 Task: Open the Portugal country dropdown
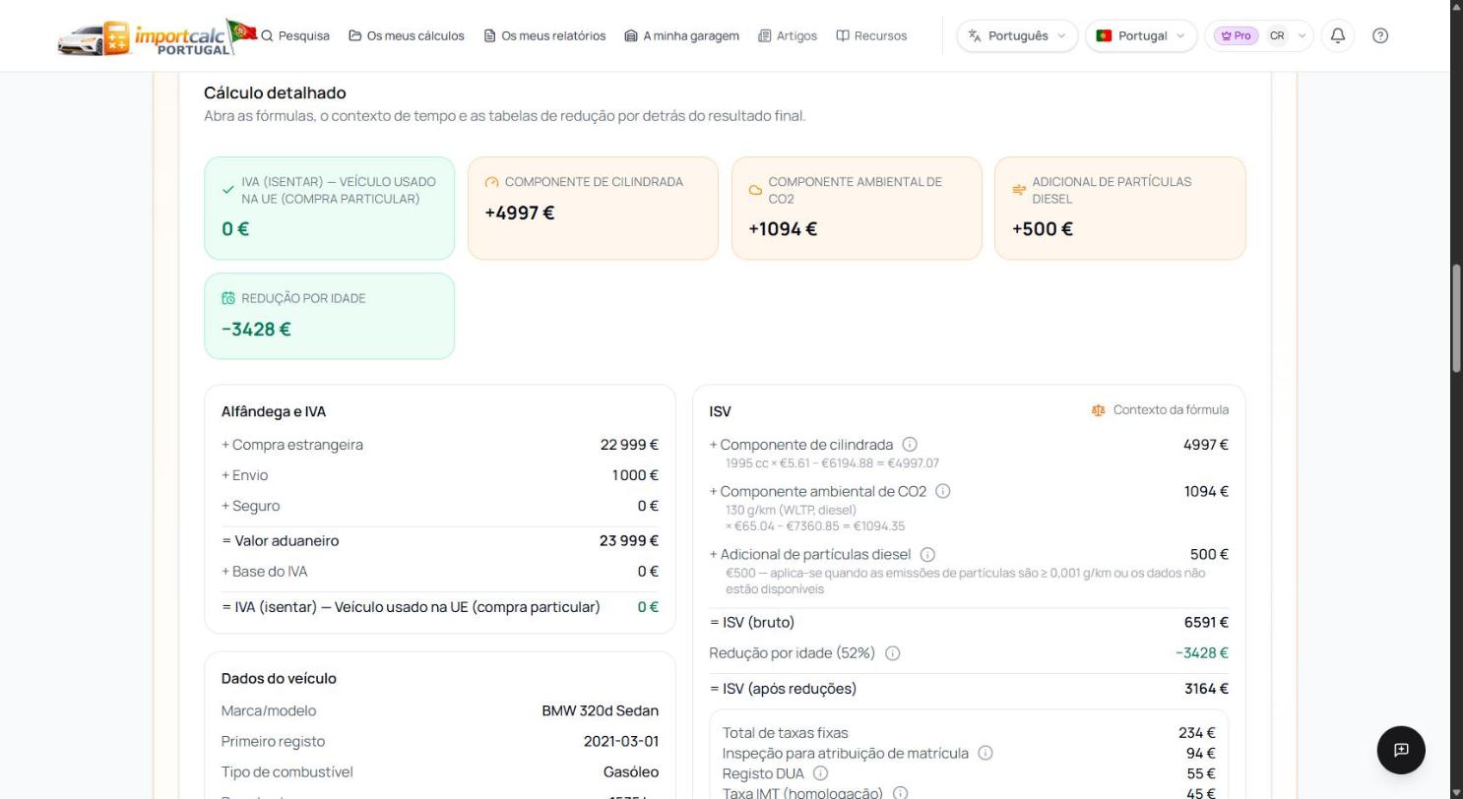click(x=1141, y=35)
